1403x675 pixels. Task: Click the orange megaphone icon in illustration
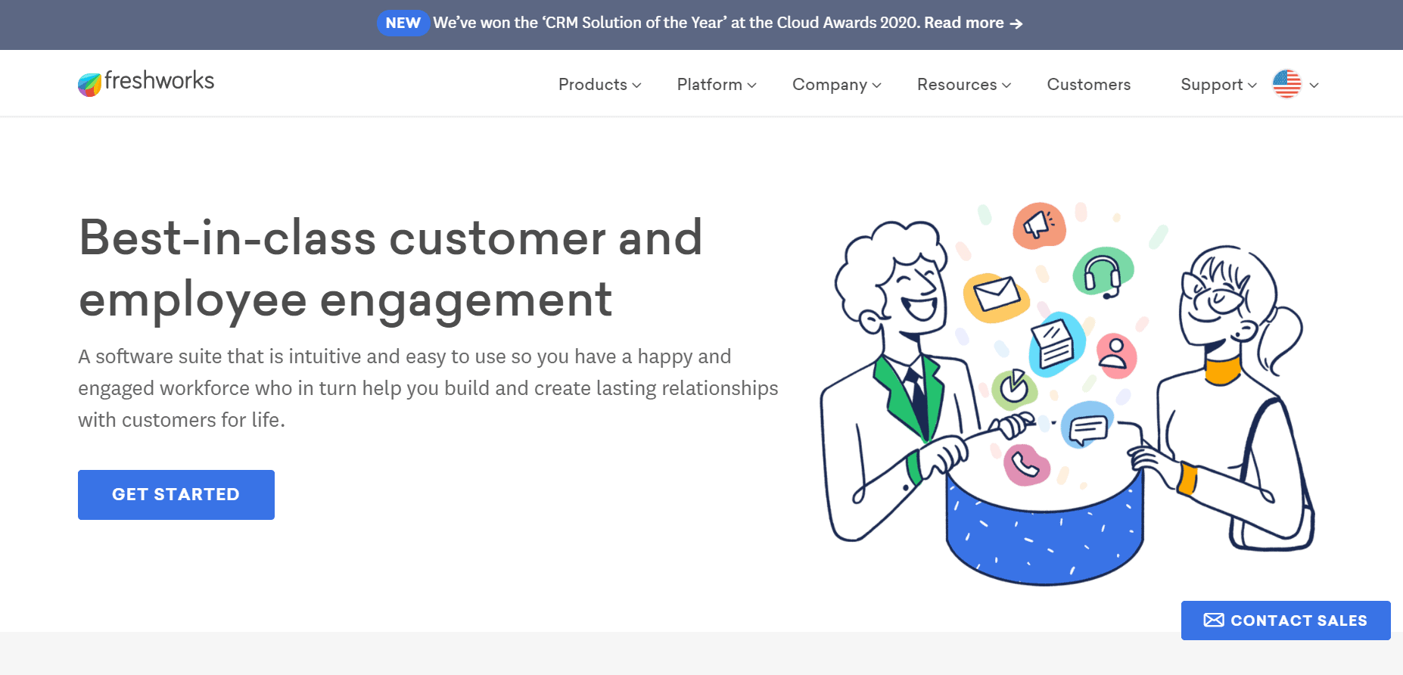(x=1039, y=226)
